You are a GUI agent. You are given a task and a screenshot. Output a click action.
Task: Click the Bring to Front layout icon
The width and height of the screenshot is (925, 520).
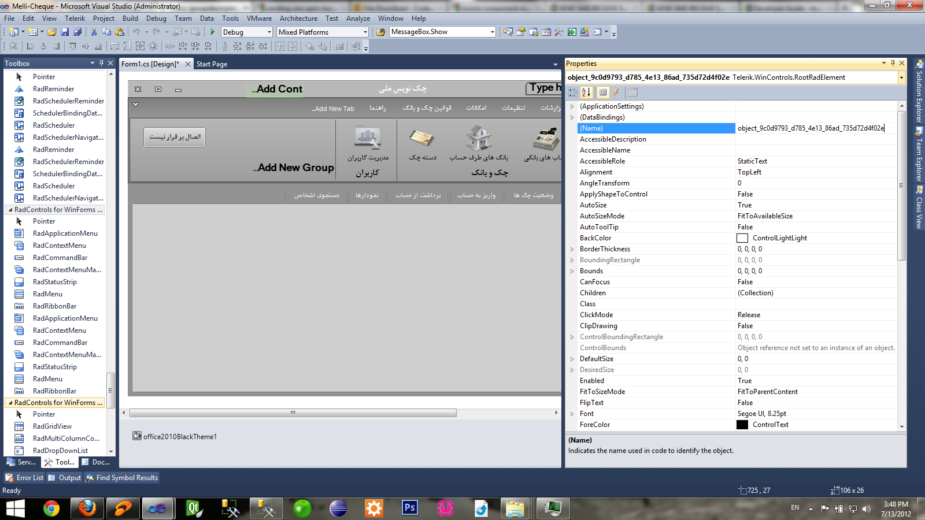309,46
